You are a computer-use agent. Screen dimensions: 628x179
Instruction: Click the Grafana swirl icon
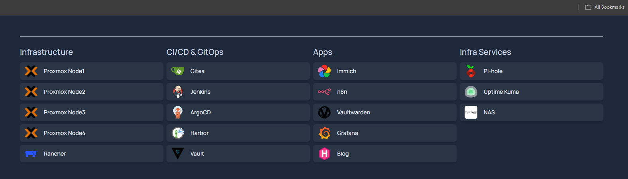(x=324, y=133)
